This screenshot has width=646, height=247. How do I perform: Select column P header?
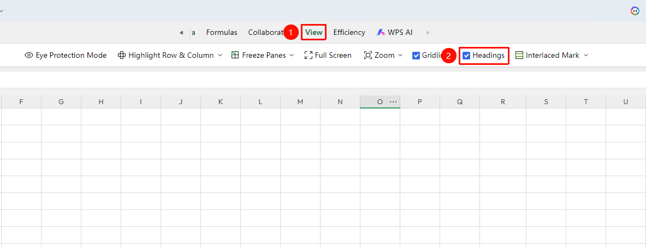tap(420, 101)
